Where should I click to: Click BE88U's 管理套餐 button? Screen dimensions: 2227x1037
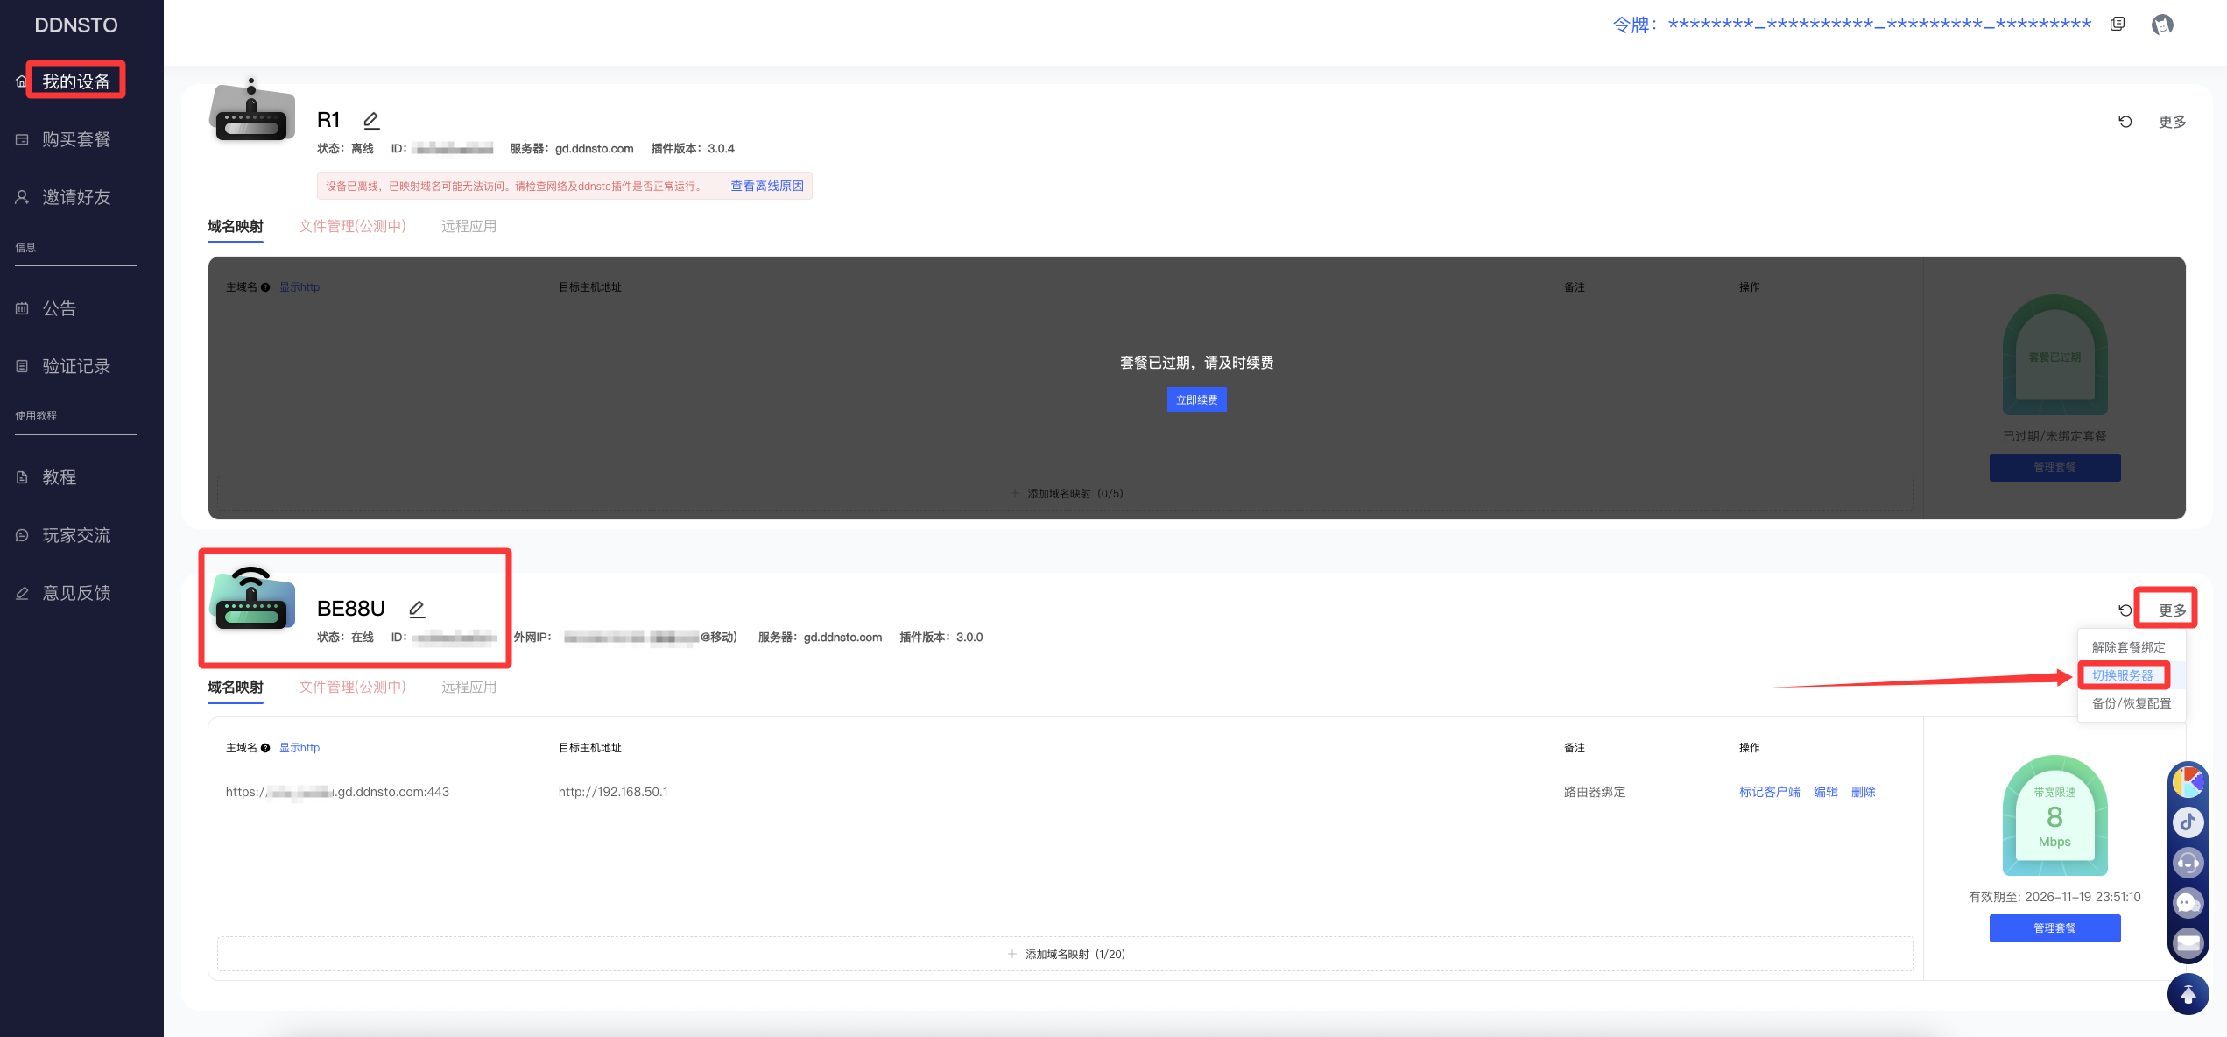click(x=2054, y=928)
